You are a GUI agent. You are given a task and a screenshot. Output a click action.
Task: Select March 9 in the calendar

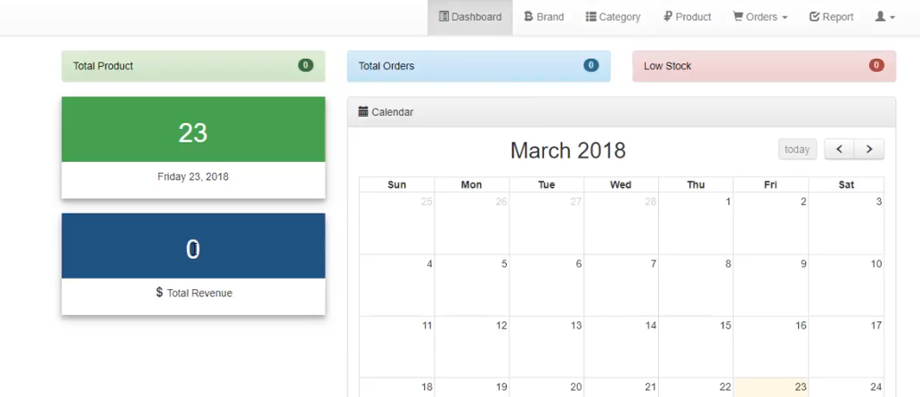[771, 286]
